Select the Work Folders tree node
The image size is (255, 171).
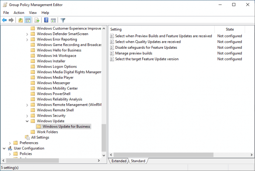click(x=47, y=132)
